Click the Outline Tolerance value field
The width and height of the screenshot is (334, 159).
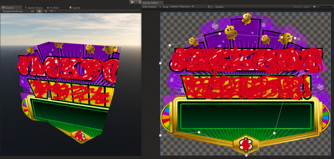pos(210,7)
